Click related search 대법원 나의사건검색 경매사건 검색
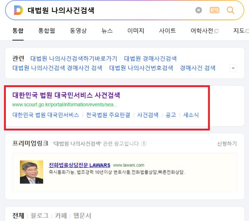 click(x=57, y=68)
